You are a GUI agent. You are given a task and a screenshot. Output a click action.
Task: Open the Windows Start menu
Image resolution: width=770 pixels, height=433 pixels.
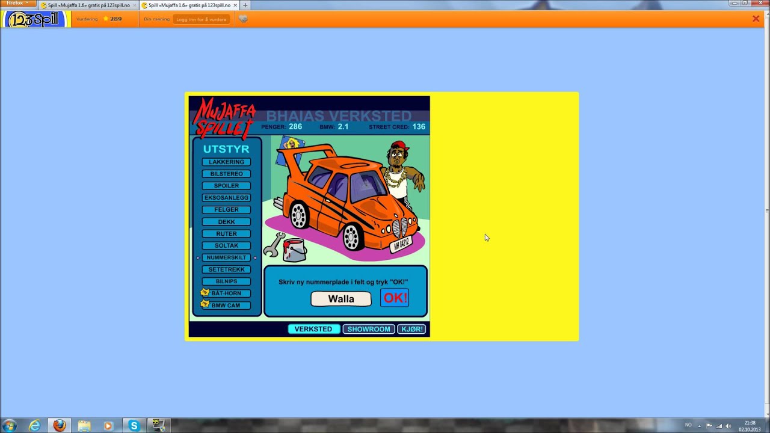(10, 426)
